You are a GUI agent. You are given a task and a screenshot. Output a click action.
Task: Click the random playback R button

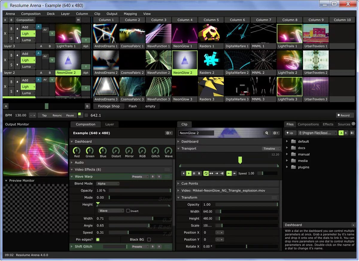(199, 173)
